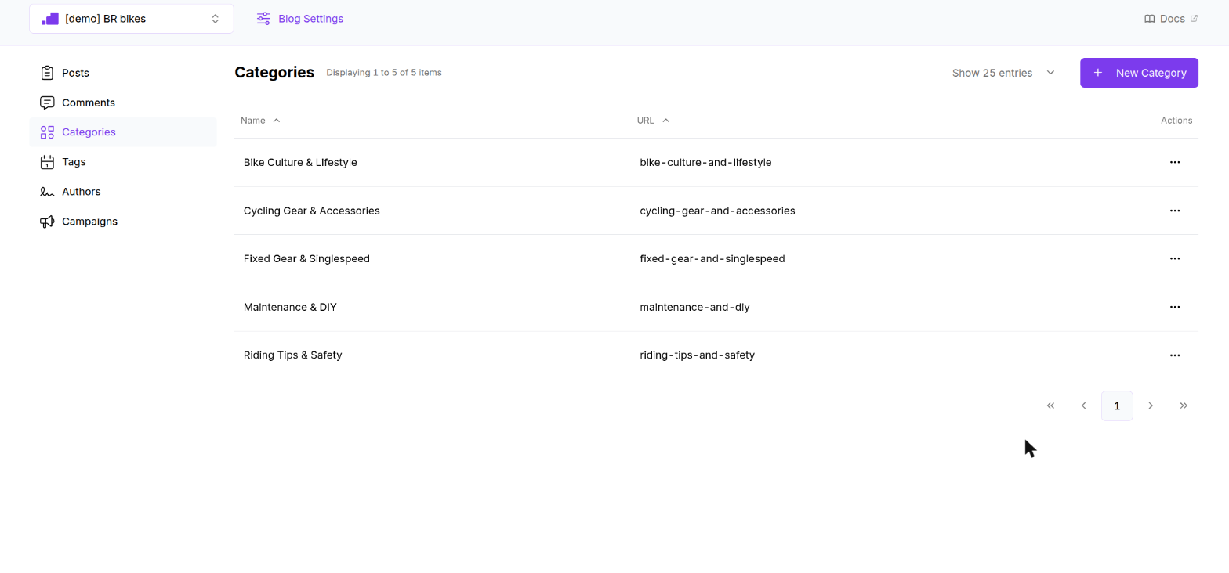This screenshot has width=1229, height=573.
Task: Click the Categories grid icon
Action: (47, 132)
